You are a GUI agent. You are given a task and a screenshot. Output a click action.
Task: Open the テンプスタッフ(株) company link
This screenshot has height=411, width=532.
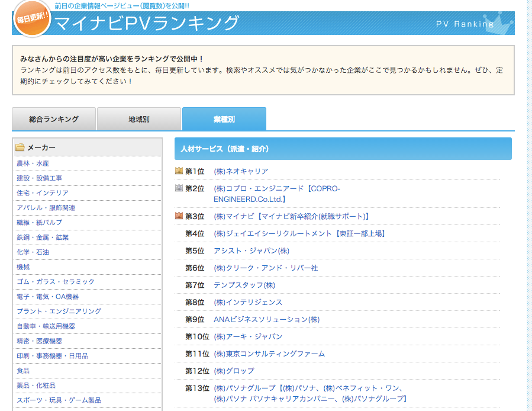click(x=244, y=285)
